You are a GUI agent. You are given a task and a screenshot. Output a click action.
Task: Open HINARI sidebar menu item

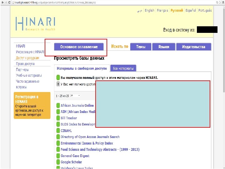click(21, 46)
